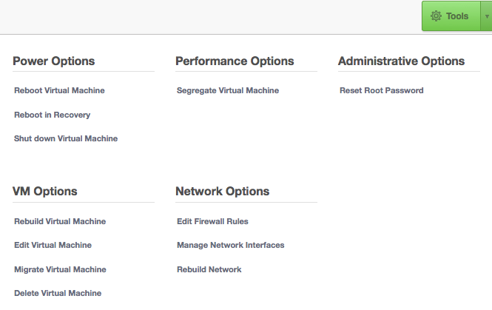The height and width of the screenshot is (310, 492).
Task: Click Rebuild Virtual Machine
Action: [x=60, y=221]
